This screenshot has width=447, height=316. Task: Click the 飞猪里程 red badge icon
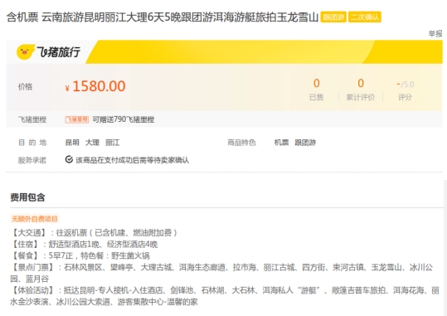pyautogui.click(x=76, y=119)
